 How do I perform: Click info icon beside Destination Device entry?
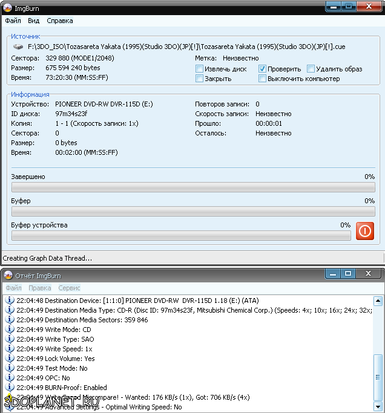(x=10, y=301)
